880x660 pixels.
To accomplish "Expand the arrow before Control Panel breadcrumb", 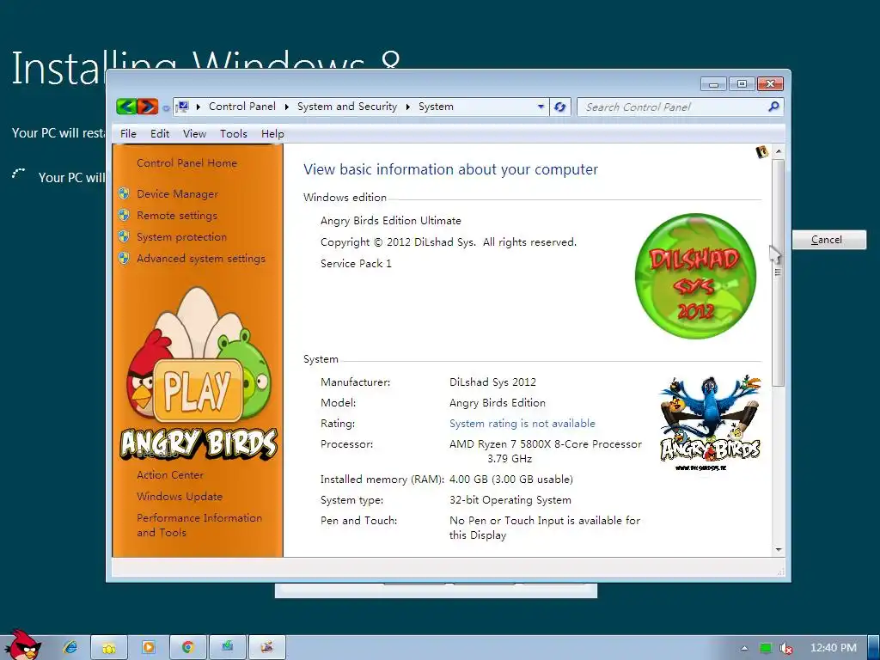I will tap(199, 107).
